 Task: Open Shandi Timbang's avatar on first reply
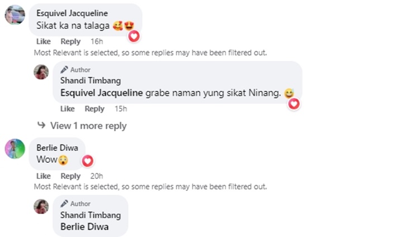pos(41,72)
